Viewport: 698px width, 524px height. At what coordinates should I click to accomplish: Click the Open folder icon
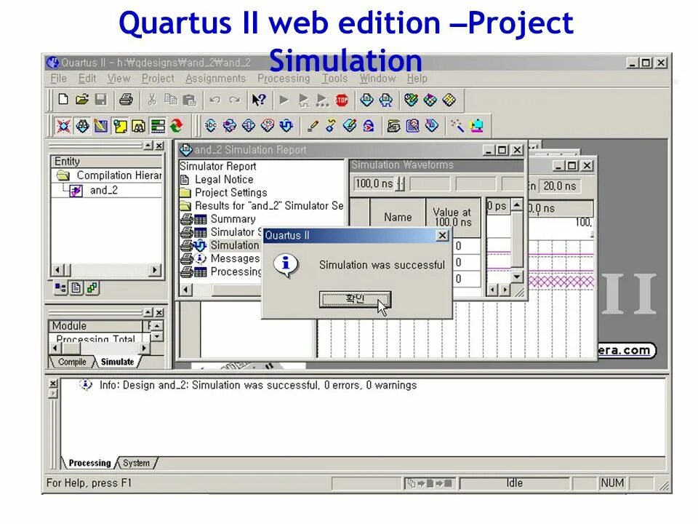point(82,100)
